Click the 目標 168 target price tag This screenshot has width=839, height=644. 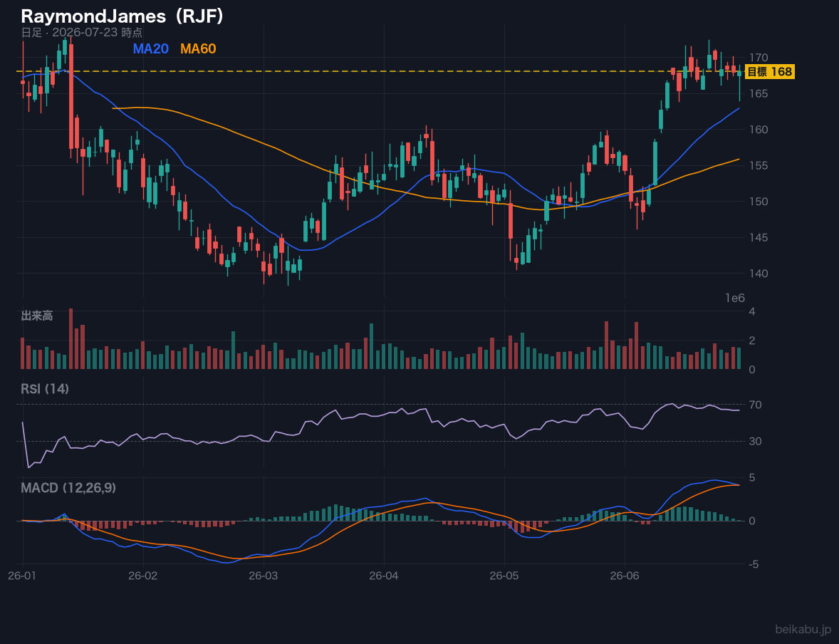tap(769, 72)
